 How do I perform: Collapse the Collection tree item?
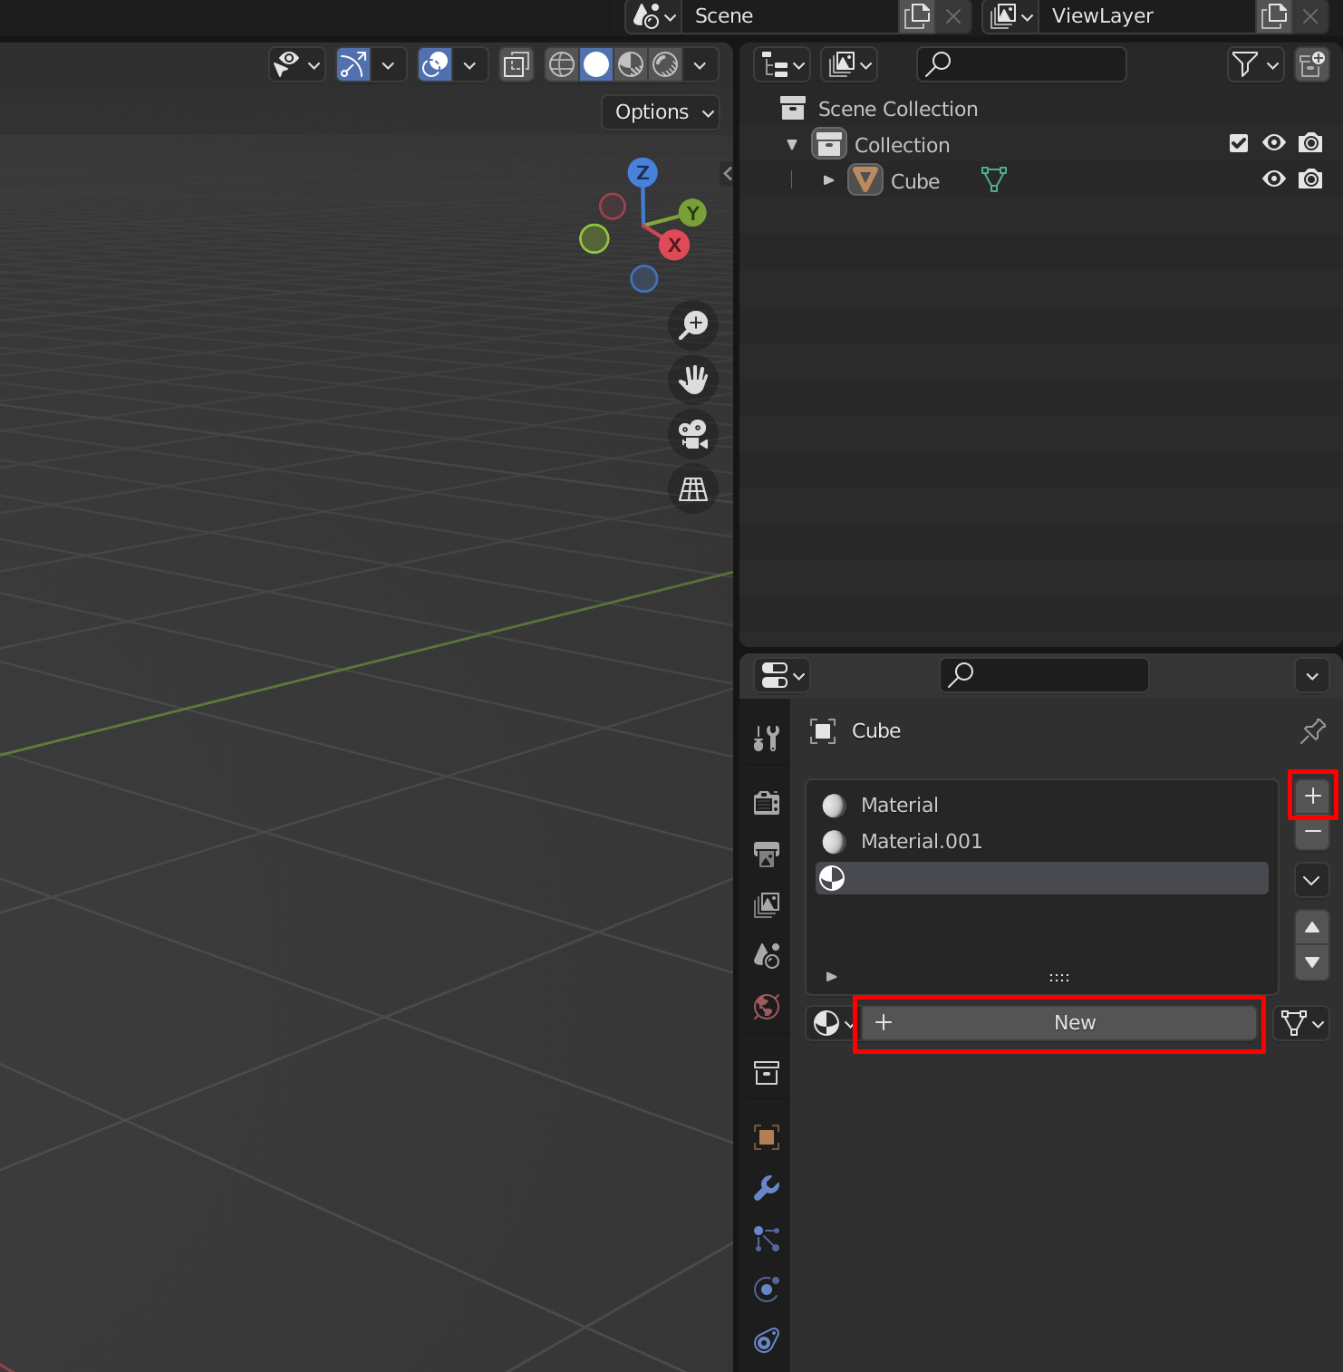(792, 145)
